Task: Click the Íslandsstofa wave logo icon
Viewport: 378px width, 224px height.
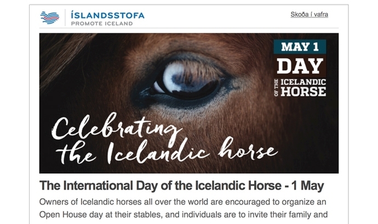Action: pos(50,17)
